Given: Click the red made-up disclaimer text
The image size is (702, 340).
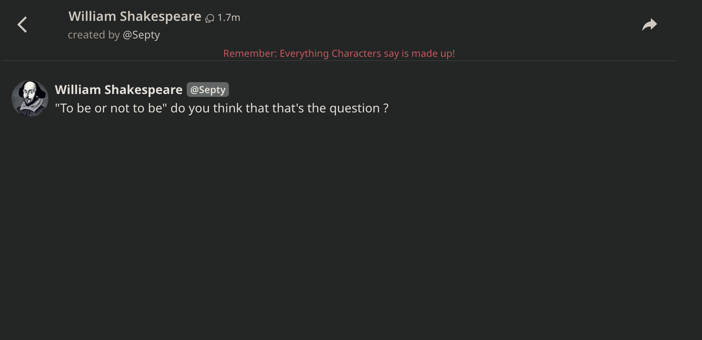Looking at the screenshot, I should pos(339,54).
